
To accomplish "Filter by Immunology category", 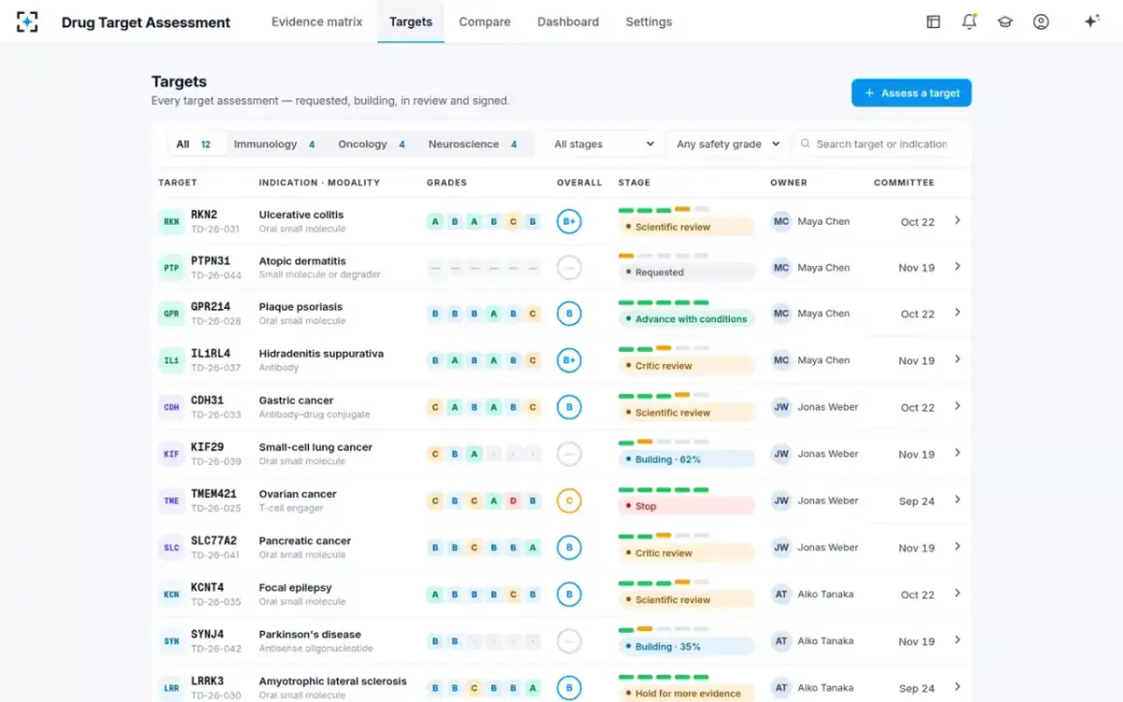I will 274,144.
